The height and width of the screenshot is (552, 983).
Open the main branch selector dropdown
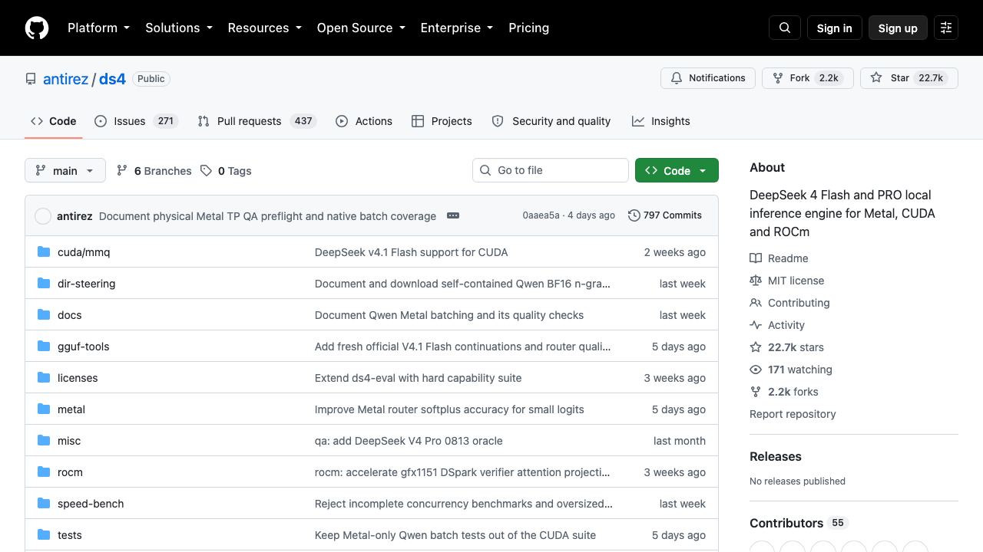65,170
